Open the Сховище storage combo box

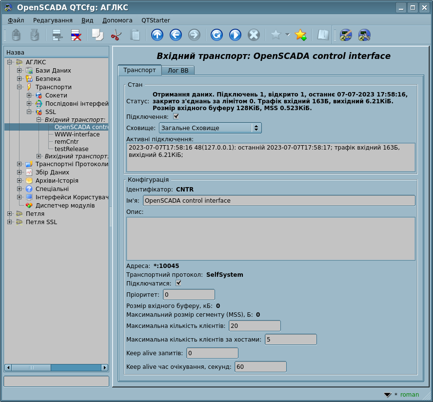pos(210,128)
